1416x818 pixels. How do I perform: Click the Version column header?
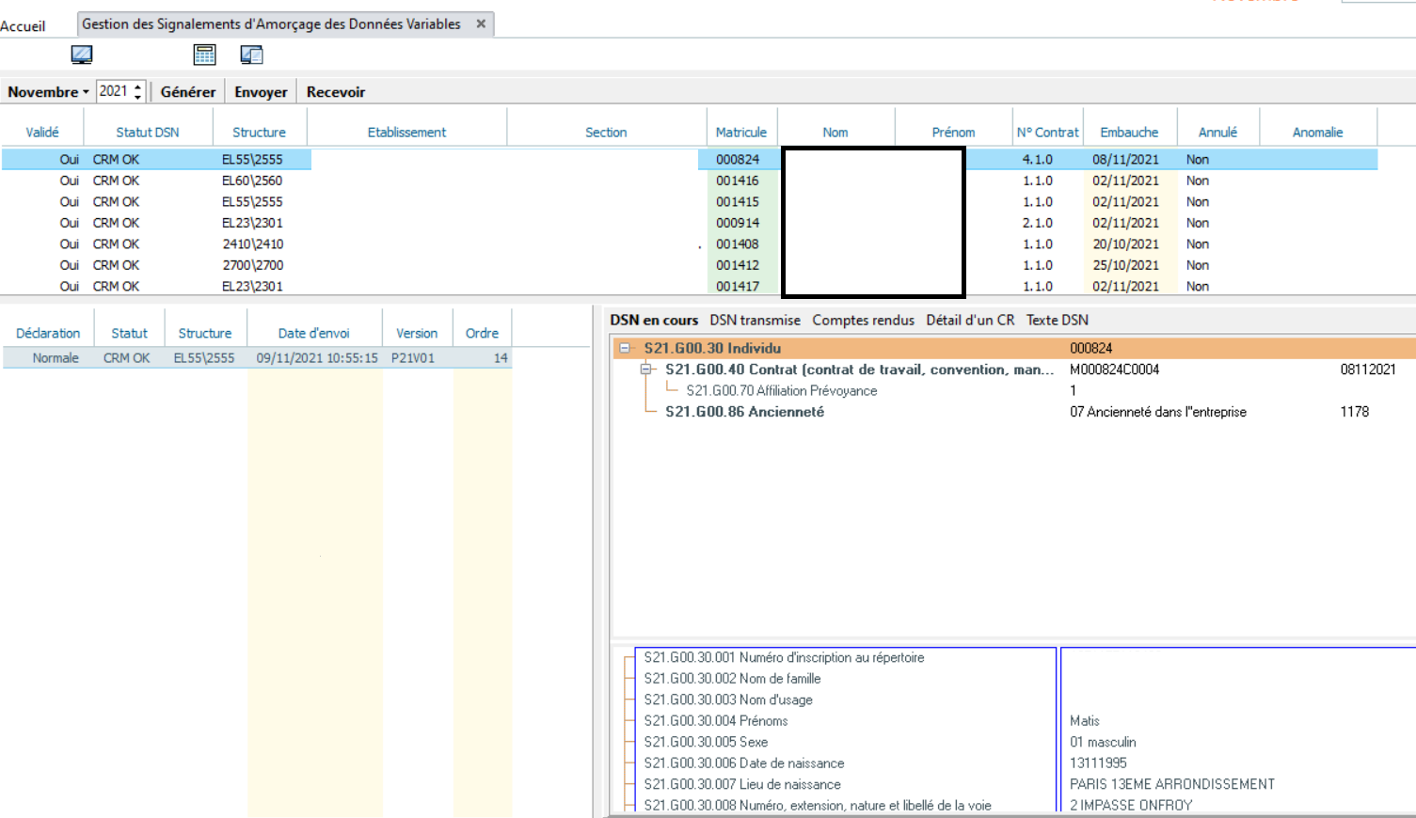pyautogui.click(x=417, y=333)
